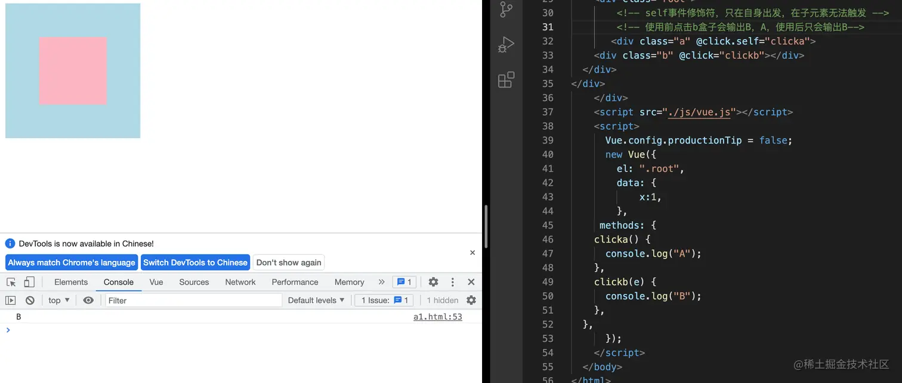Show the console sidebar icon
This screenshot has width=902, height=383.
[x=11, y=300]
